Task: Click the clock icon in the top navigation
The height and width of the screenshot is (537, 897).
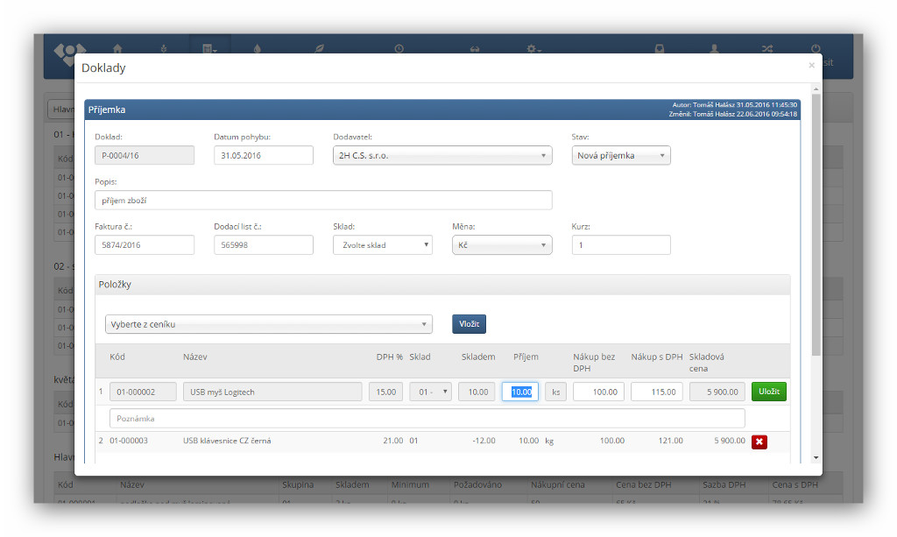Action: (x=399, y=49)
